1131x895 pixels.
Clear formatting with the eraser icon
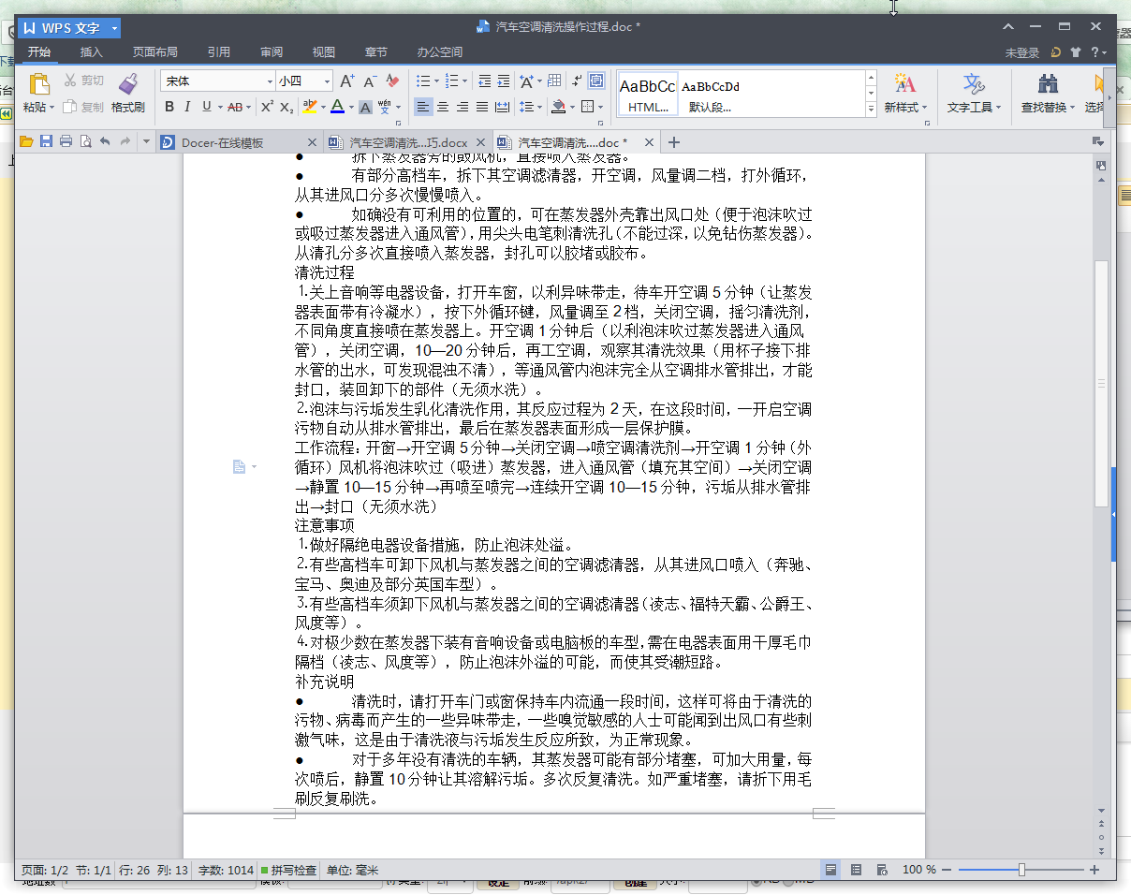(x=393, y=81)
